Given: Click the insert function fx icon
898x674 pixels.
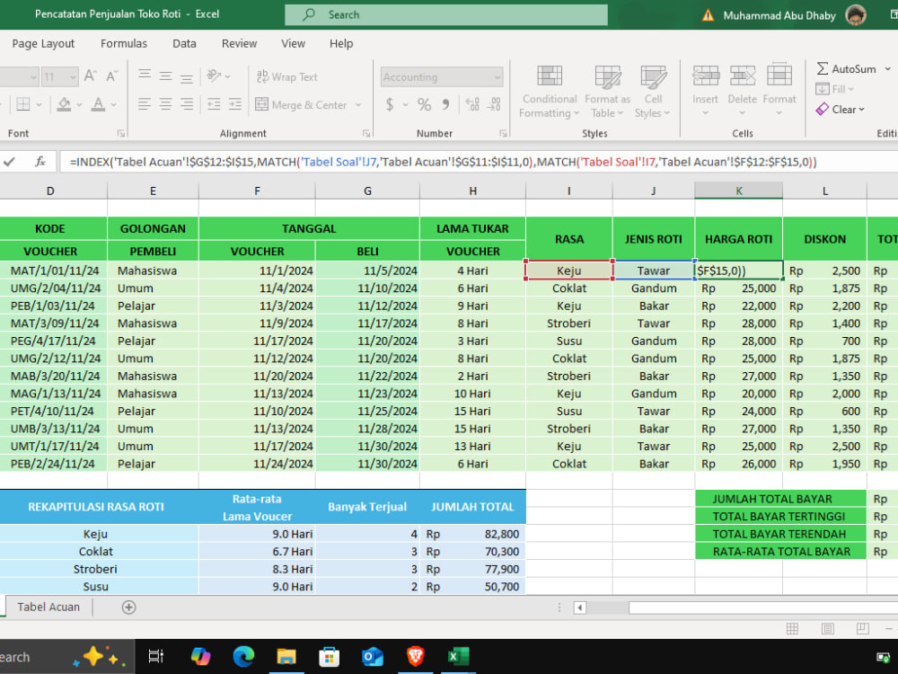Looking at the screenshot, I should point(40,162).
